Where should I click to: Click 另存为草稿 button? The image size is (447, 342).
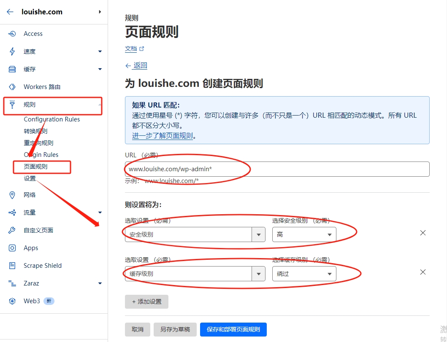click(175, 329)
